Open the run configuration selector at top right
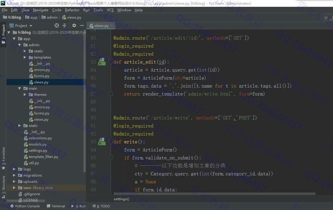The width and height of the screenshot is (333, 210). (327, 17)
